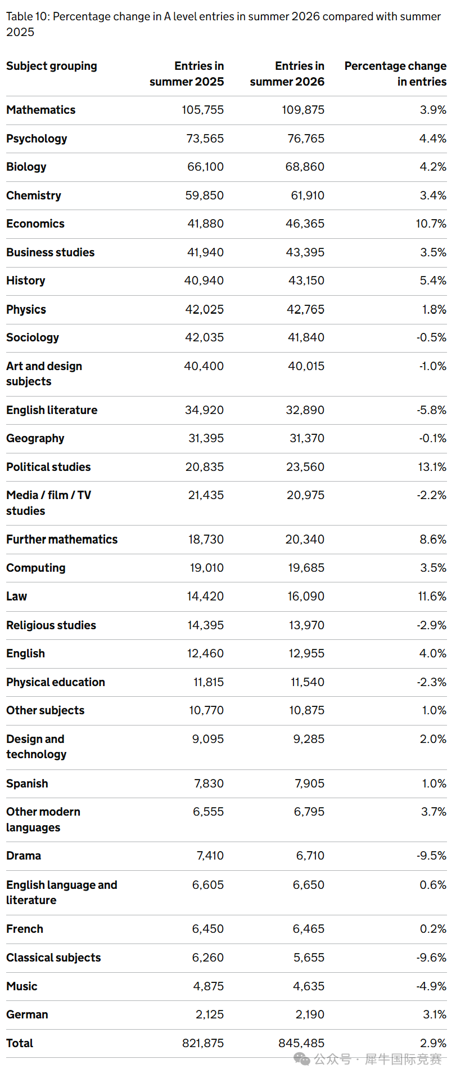This screenshot has width=456, height=1077.
Task: Select the Drama row label
Action: point(24,856)
